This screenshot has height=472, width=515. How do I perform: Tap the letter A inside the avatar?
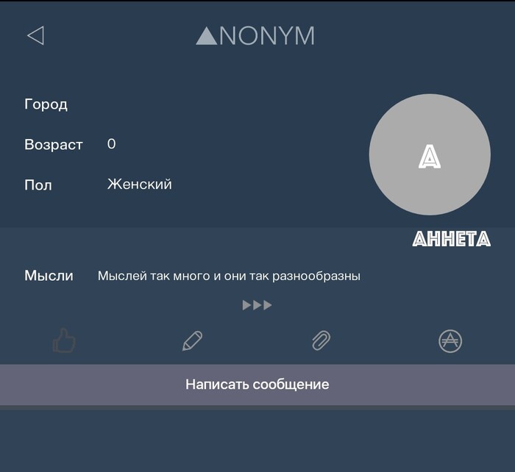tap(430, 157)
